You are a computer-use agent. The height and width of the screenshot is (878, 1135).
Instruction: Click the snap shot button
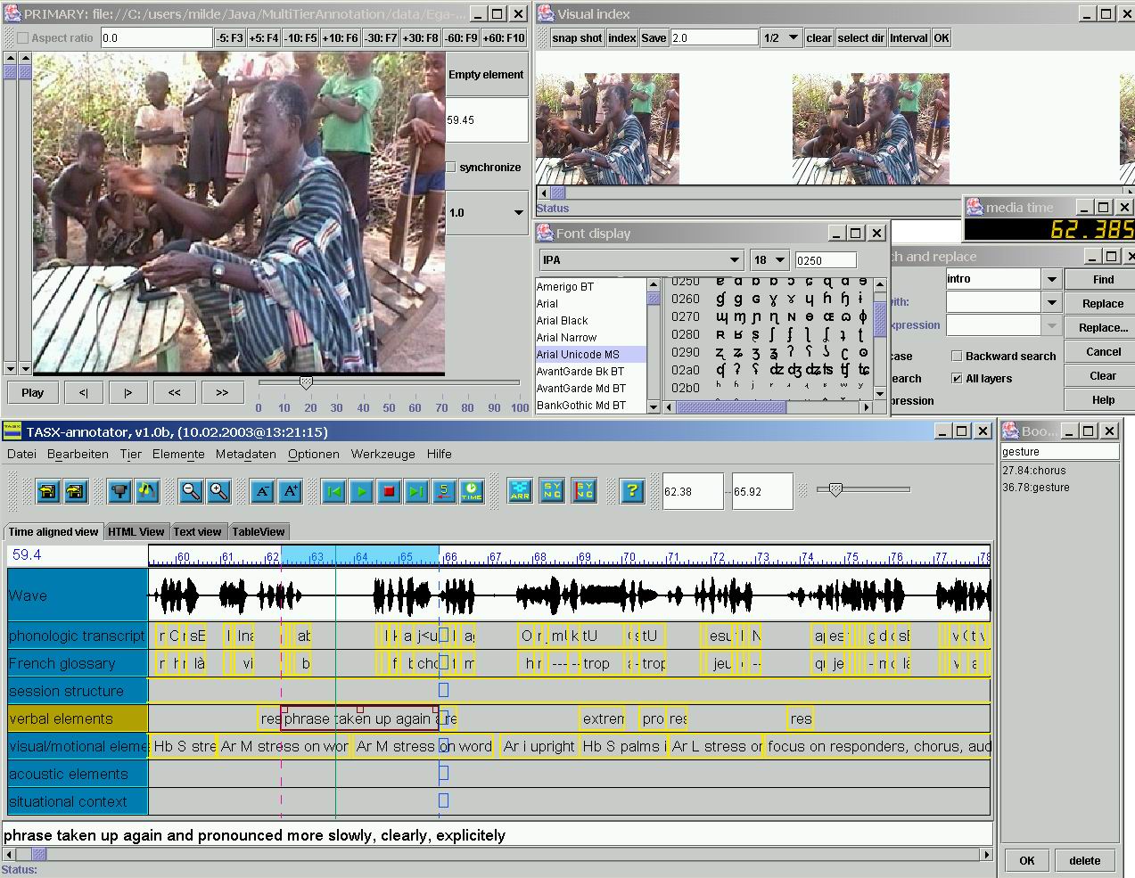pyautogui.click(x=577, y=38)
